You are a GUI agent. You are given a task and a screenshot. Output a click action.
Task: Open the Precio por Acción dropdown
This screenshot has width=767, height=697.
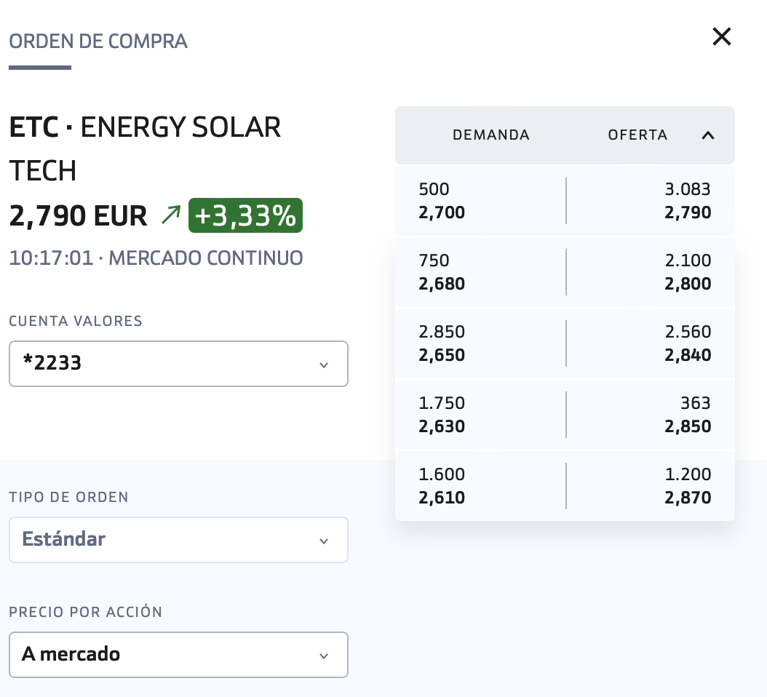coord(178,655)
